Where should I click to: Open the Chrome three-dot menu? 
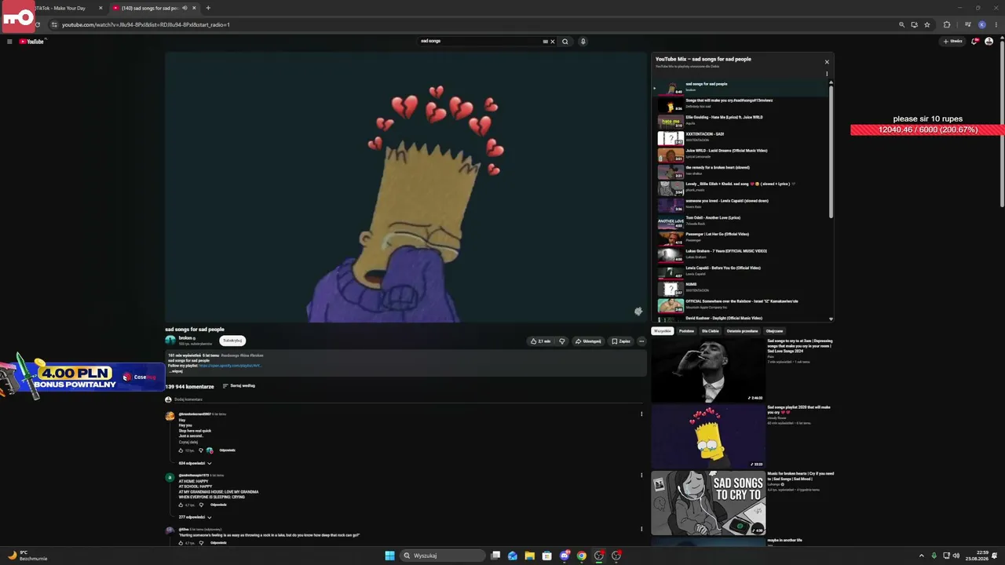[996, 24]
